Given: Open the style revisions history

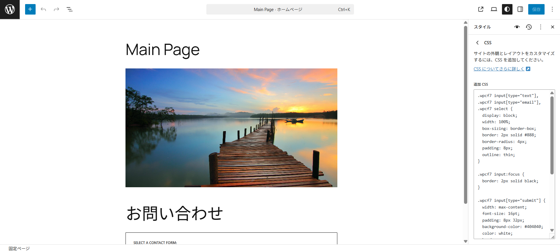Looking at the screenshot, I should click(529, 27).
